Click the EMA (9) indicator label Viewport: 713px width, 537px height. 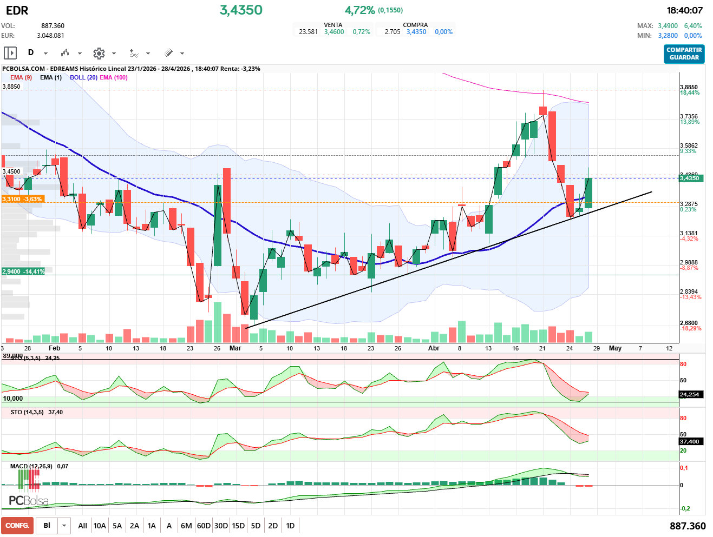(21, 77)
